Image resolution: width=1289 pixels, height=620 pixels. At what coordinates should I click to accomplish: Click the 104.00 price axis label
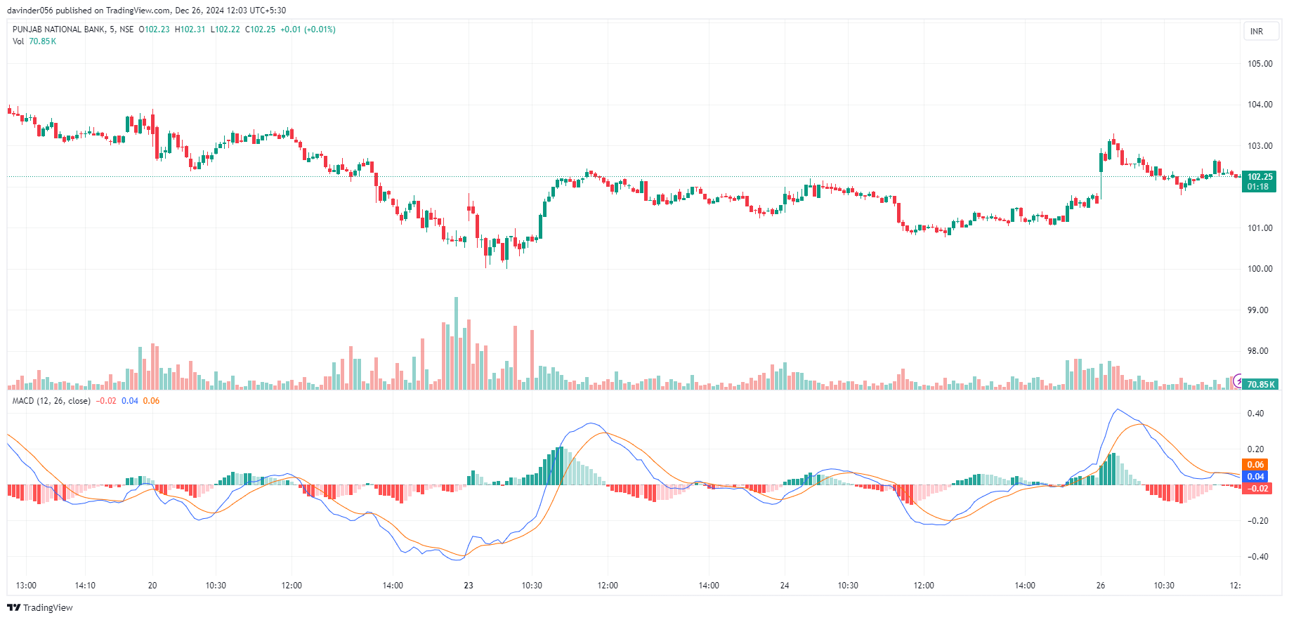(1259, 105)
